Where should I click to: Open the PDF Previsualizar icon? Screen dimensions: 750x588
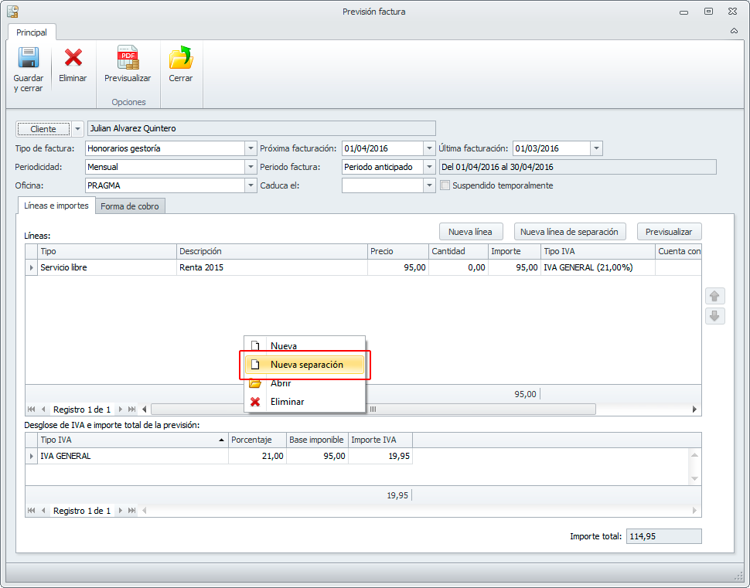click(128, 59)
